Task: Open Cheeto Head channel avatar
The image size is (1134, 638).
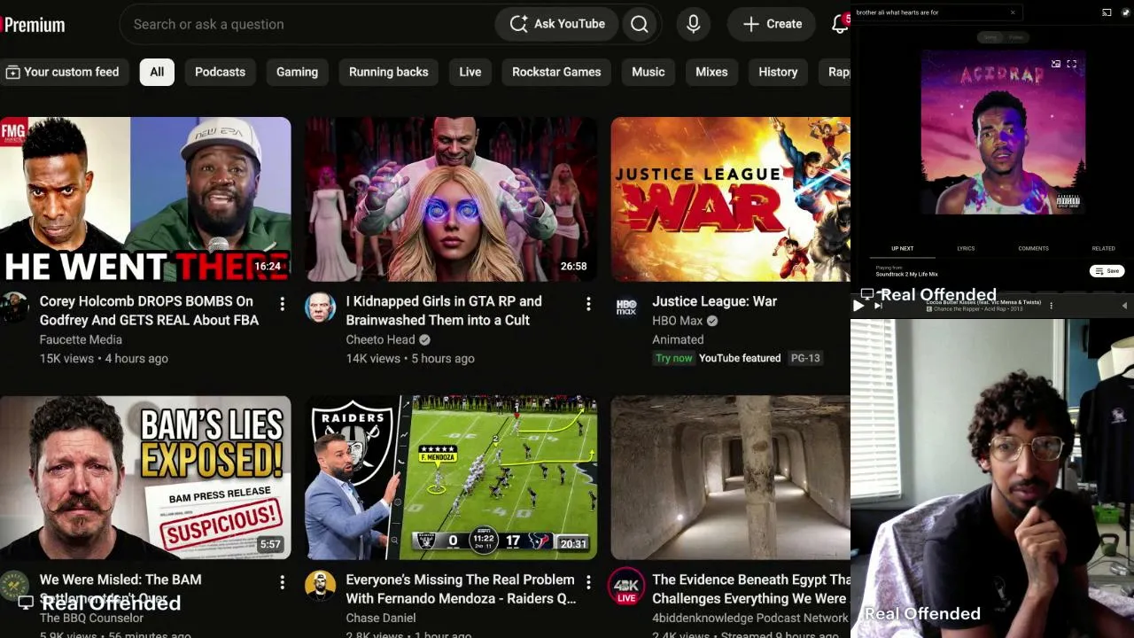Action: coord(320,307)
